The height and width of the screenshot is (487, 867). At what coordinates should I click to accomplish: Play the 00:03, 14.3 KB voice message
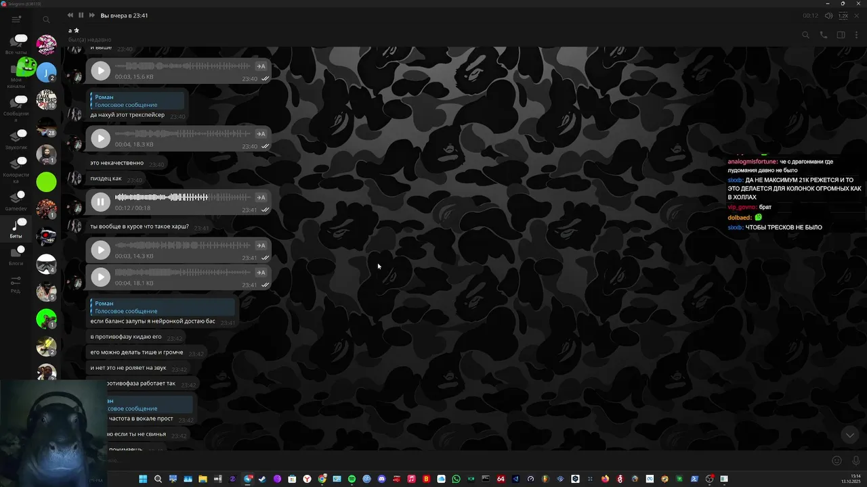click(100, 250)
